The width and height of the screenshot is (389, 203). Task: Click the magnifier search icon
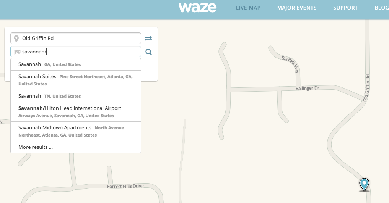click(149, 52)
